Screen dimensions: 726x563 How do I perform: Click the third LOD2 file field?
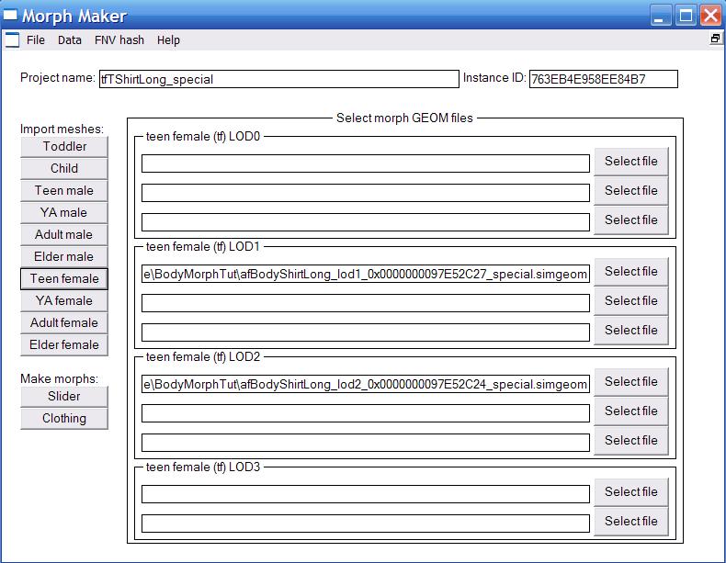(366, 443)
